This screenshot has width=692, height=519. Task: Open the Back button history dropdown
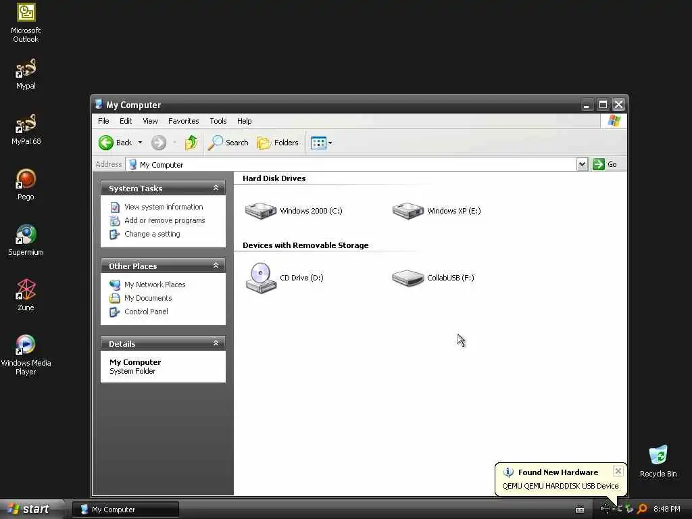(x=140, y=143)
